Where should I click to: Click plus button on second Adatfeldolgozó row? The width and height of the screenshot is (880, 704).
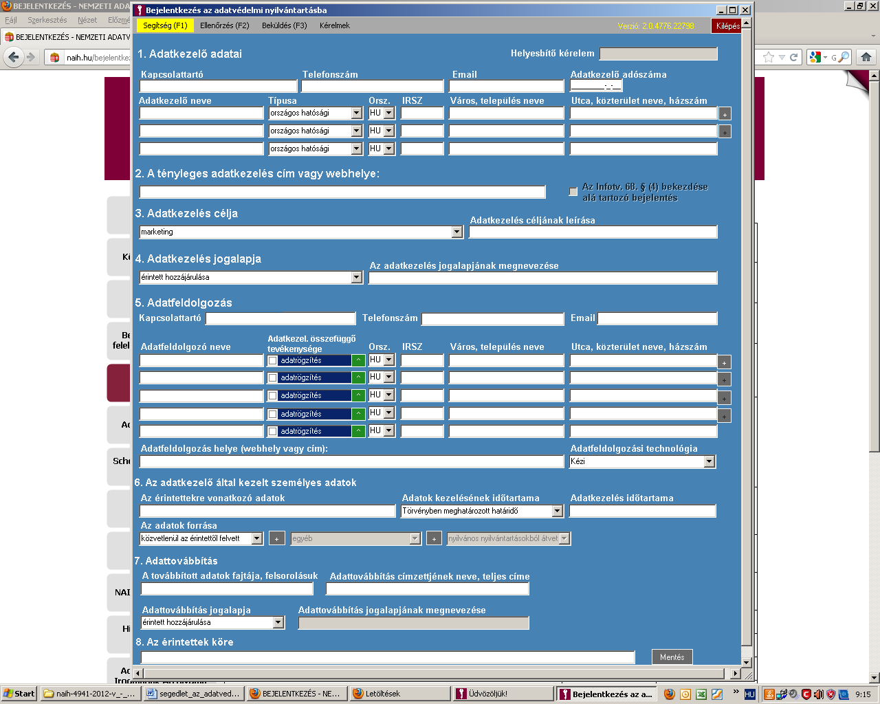click(x=724, y=379)
